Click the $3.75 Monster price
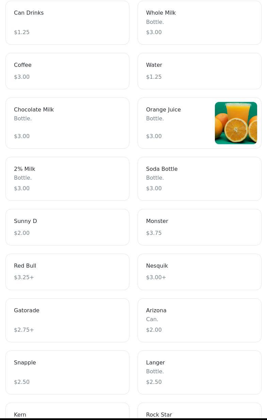Image resolution: width=267 pixels, height=420 pixels. point(154,233)
